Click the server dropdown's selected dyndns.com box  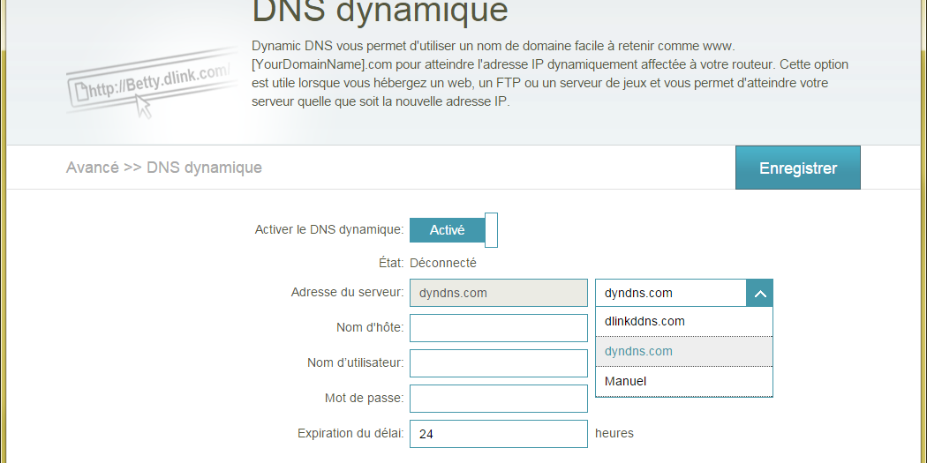pos(671,293)
